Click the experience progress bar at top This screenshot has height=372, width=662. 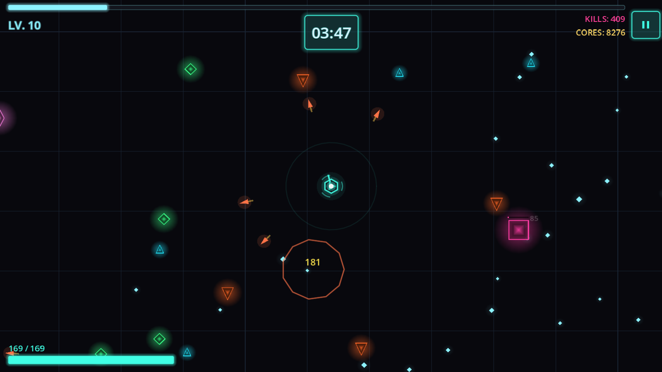(316, 7)
